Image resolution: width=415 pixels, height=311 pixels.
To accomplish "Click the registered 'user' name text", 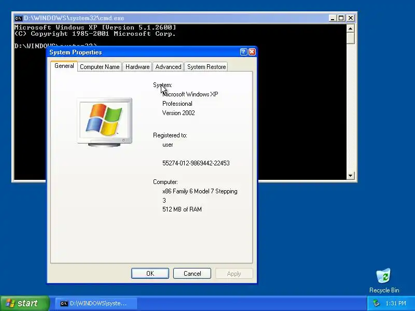I will tap(168, 145).
